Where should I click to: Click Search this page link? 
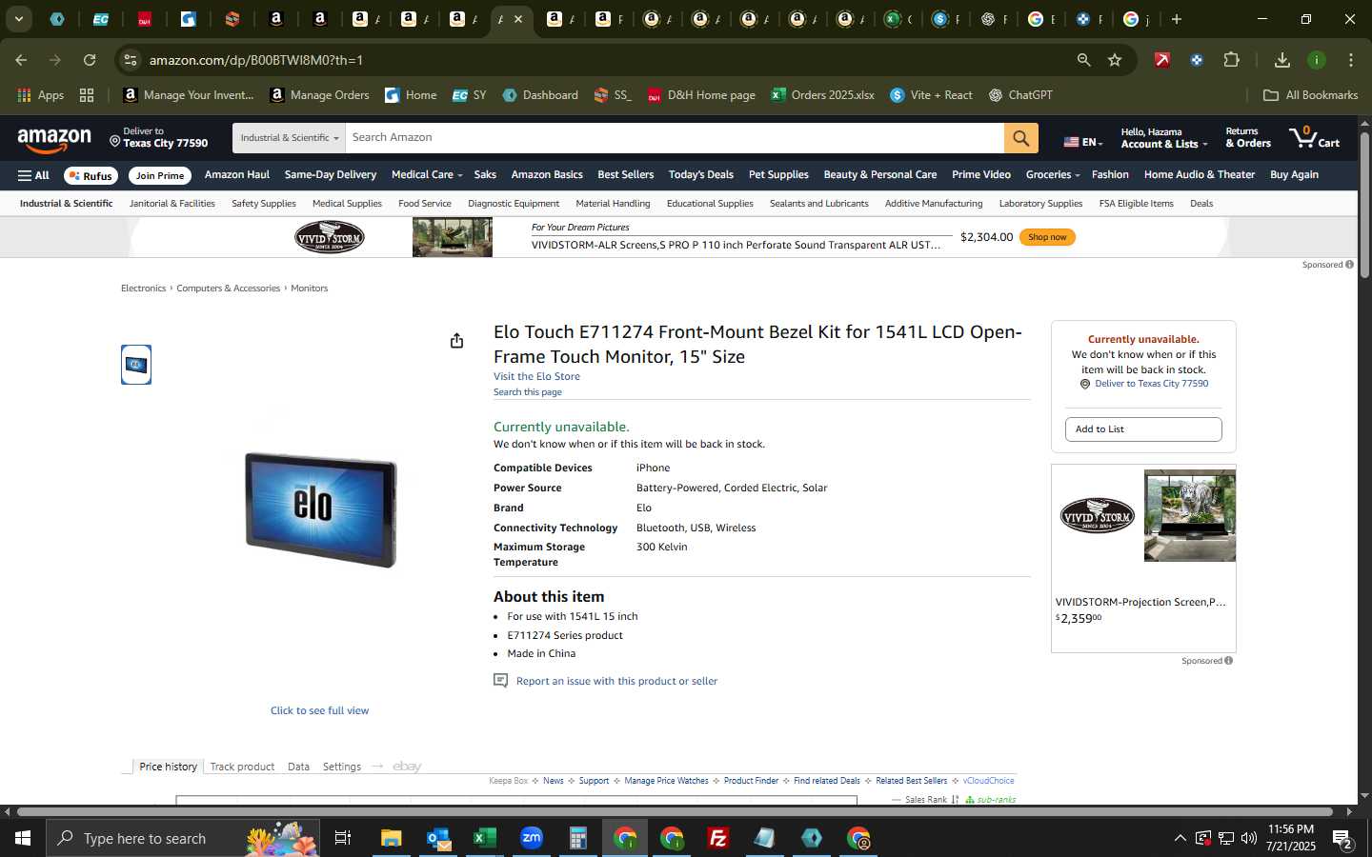528,392
